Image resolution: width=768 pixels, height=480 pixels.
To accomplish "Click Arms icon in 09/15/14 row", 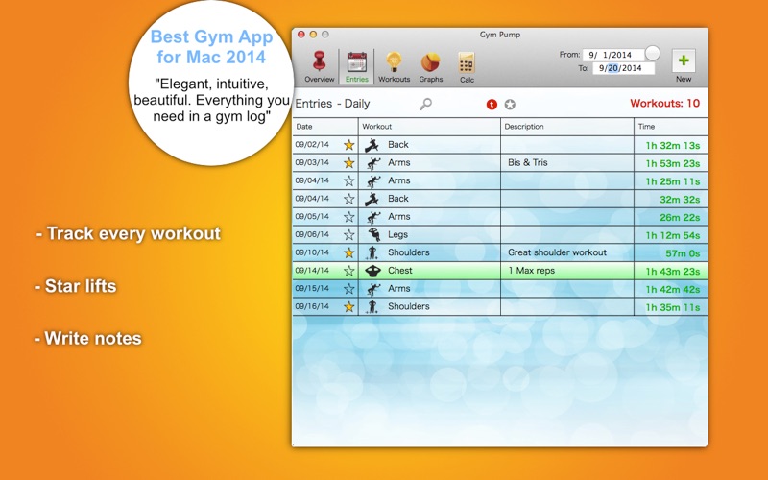I will [x=372, y=289].
